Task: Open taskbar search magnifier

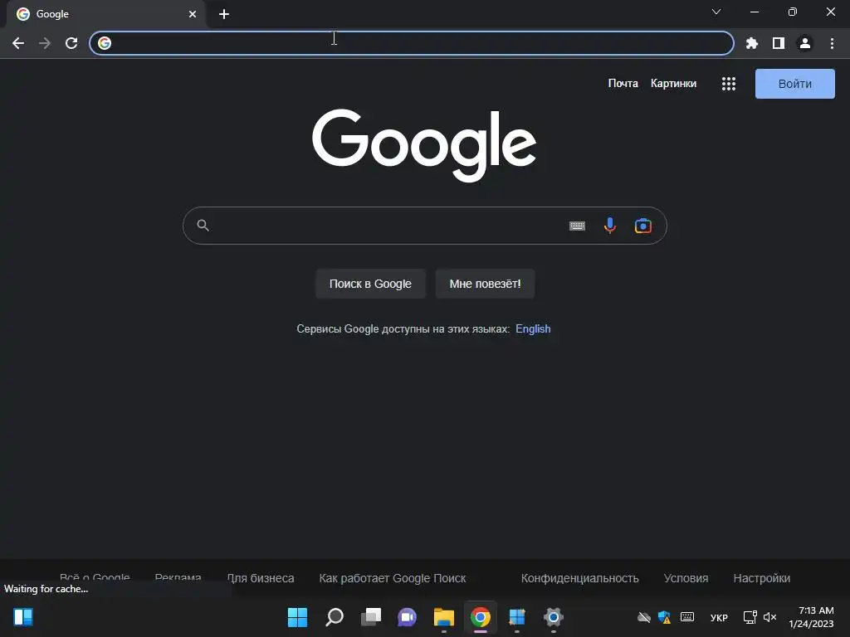Action: pos(334,617)
